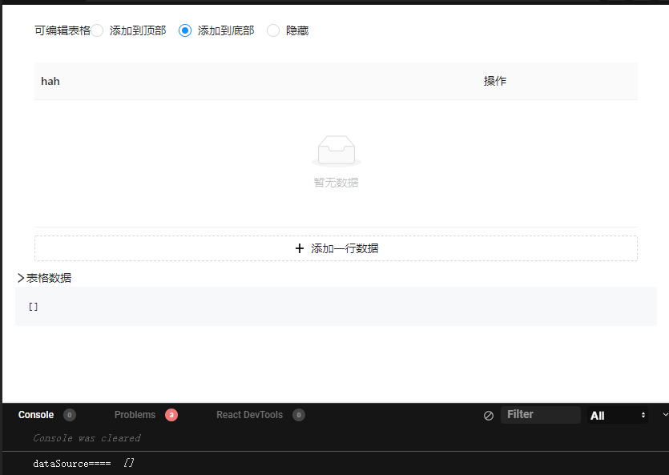Click the console Filter input field
This screenshot has height=475, width=669.
pos(541,415)
